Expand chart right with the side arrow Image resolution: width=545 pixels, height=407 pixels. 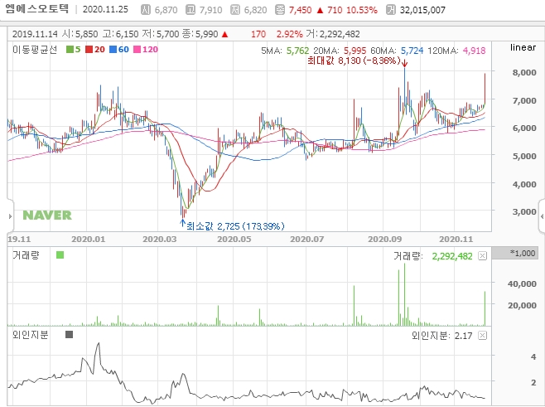542,216
